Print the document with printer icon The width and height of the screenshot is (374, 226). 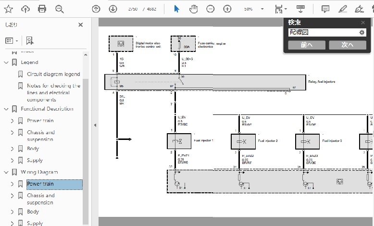pos(42,9)
